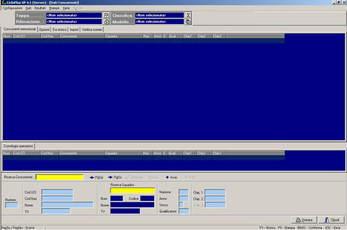Click the light-blue concorrente TV field
The width and height of the screenshot is (347, 230).
point(56,212)
